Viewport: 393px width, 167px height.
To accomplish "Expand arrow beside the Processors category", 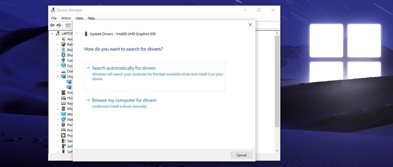I will point(57,135).
